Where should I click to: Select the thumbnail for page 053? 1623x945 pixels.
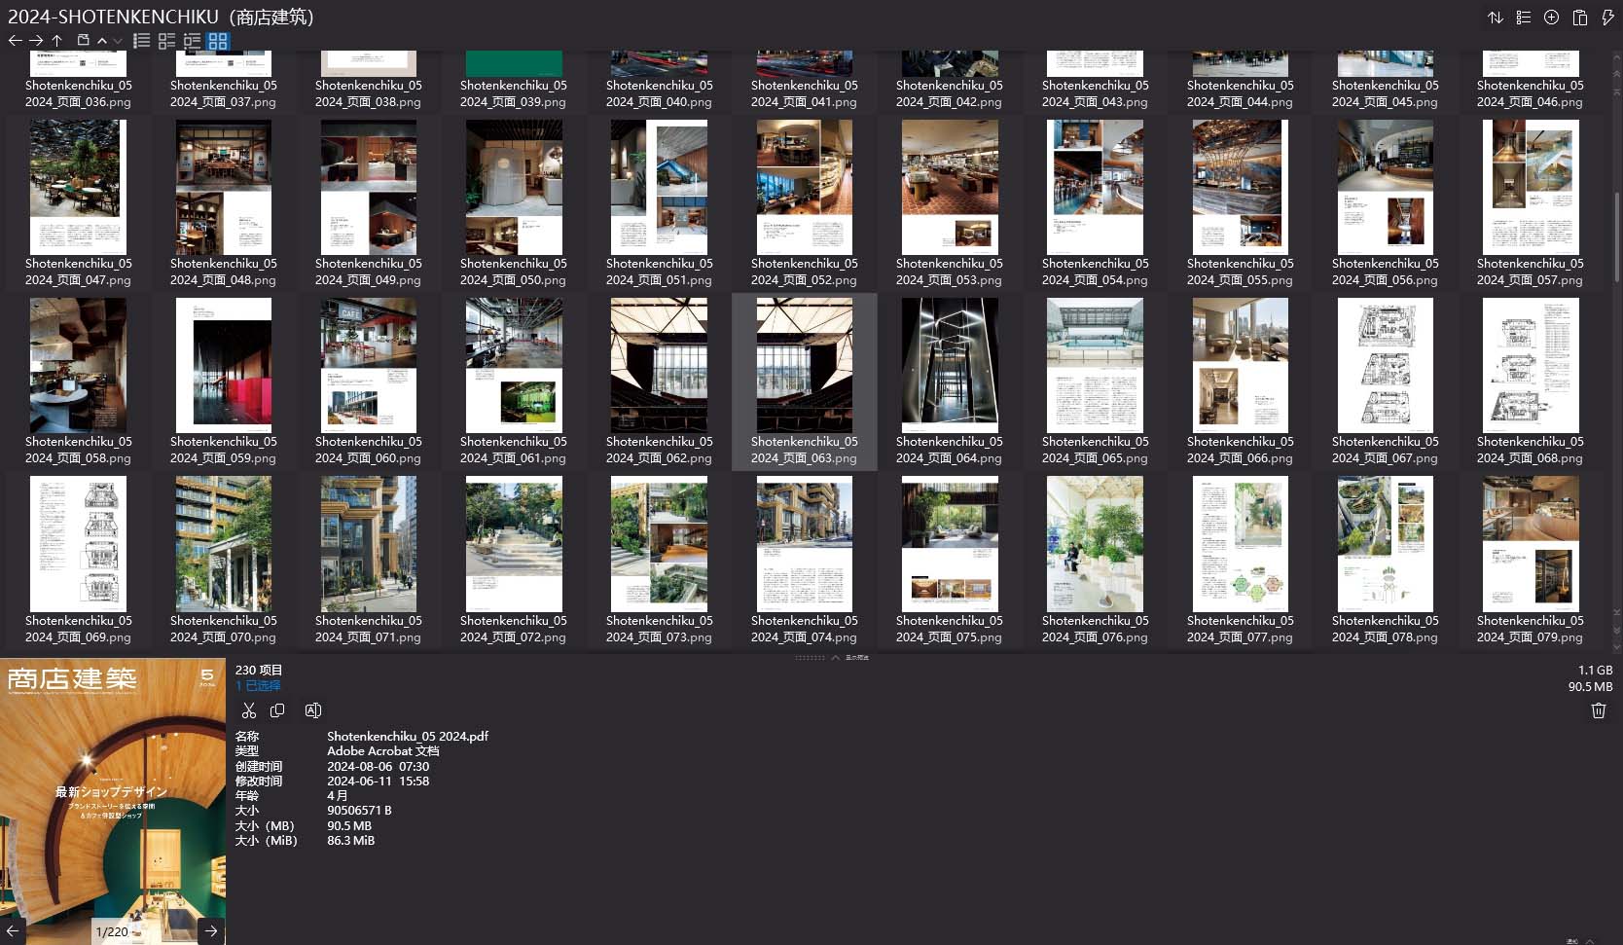pos(950,187)
